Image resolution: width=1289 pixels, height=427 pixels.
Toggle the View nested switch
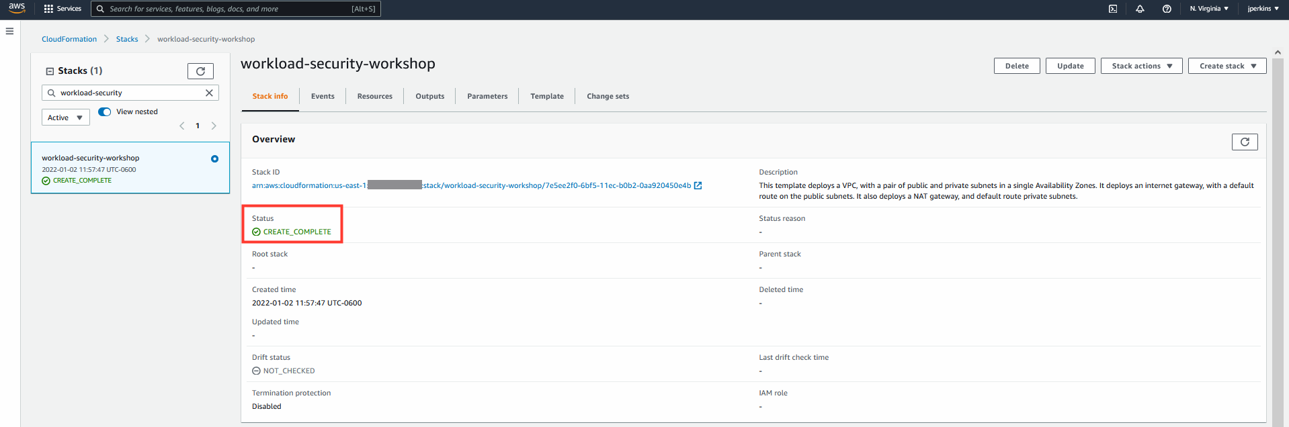click(105, 112)
